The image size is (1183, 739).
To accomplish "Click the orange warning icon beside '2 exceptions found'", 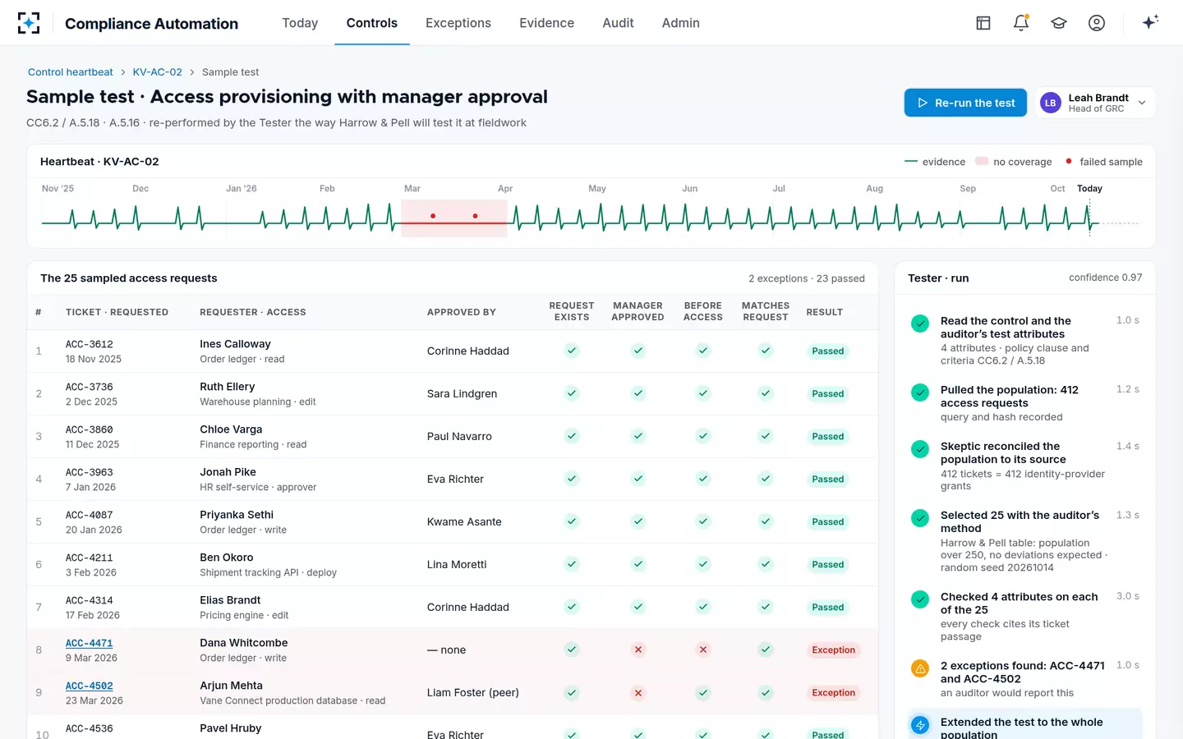I will (x=920, y=668).
